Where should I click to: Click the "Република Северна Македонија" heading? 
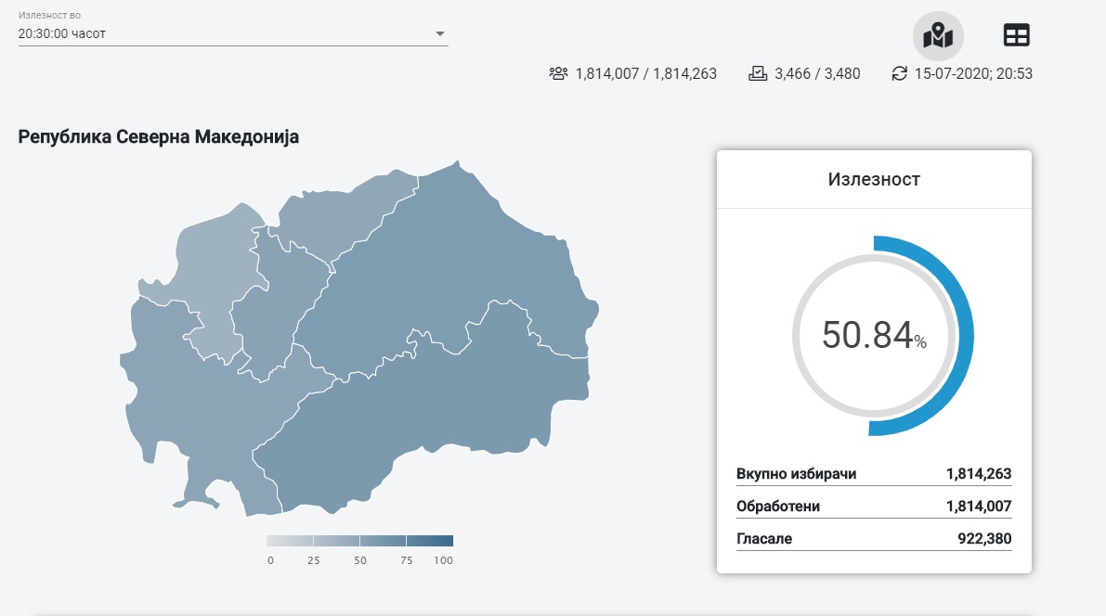tap(159, 137)
